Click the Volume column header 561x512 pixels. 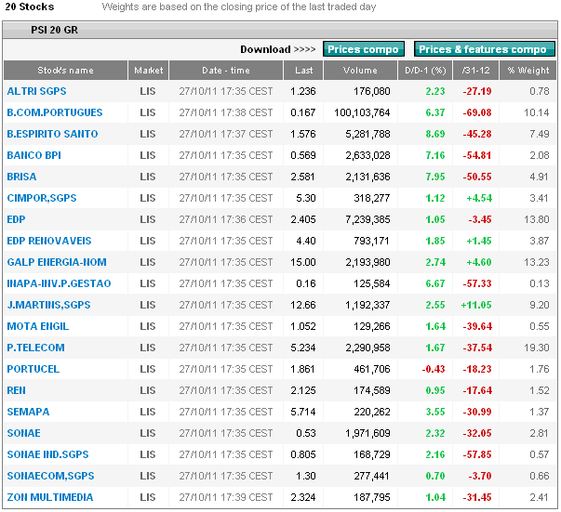[360, 71]
